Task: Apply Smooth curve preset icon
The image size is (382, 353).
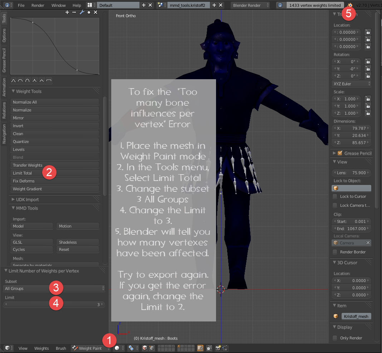Action: [13, 81]
